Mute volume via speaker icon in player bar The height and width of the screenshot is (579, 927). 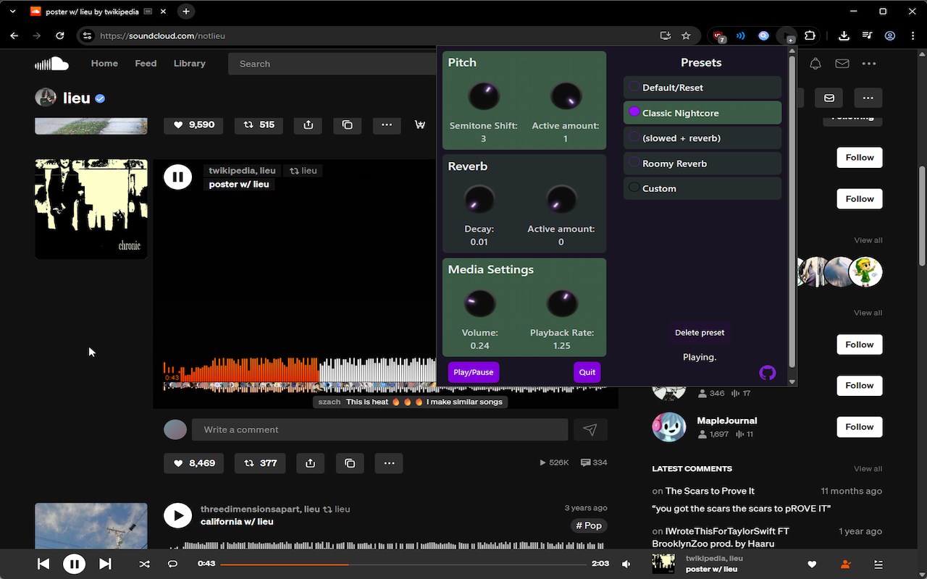coord(626,564)
